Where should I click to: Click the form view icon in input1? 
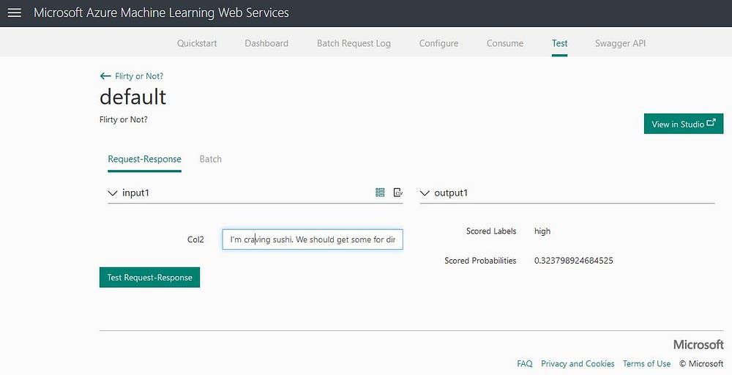(380, 193)
